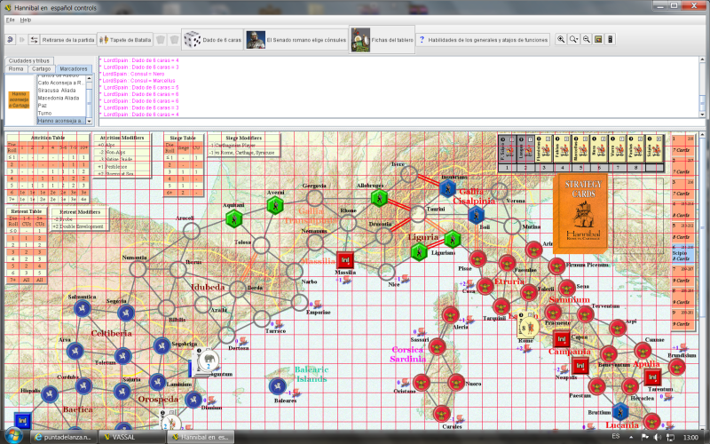Switch to the puntadelanza.n... browser taskbar item
Screen dimensions: 710x444
click(63, 437)
